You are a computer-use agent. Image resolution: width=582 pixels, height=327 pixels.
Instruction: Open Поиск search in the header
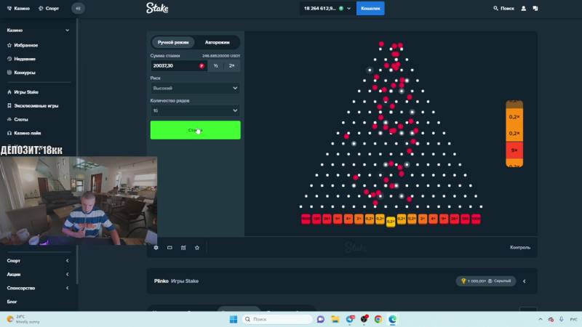point(503,8)
